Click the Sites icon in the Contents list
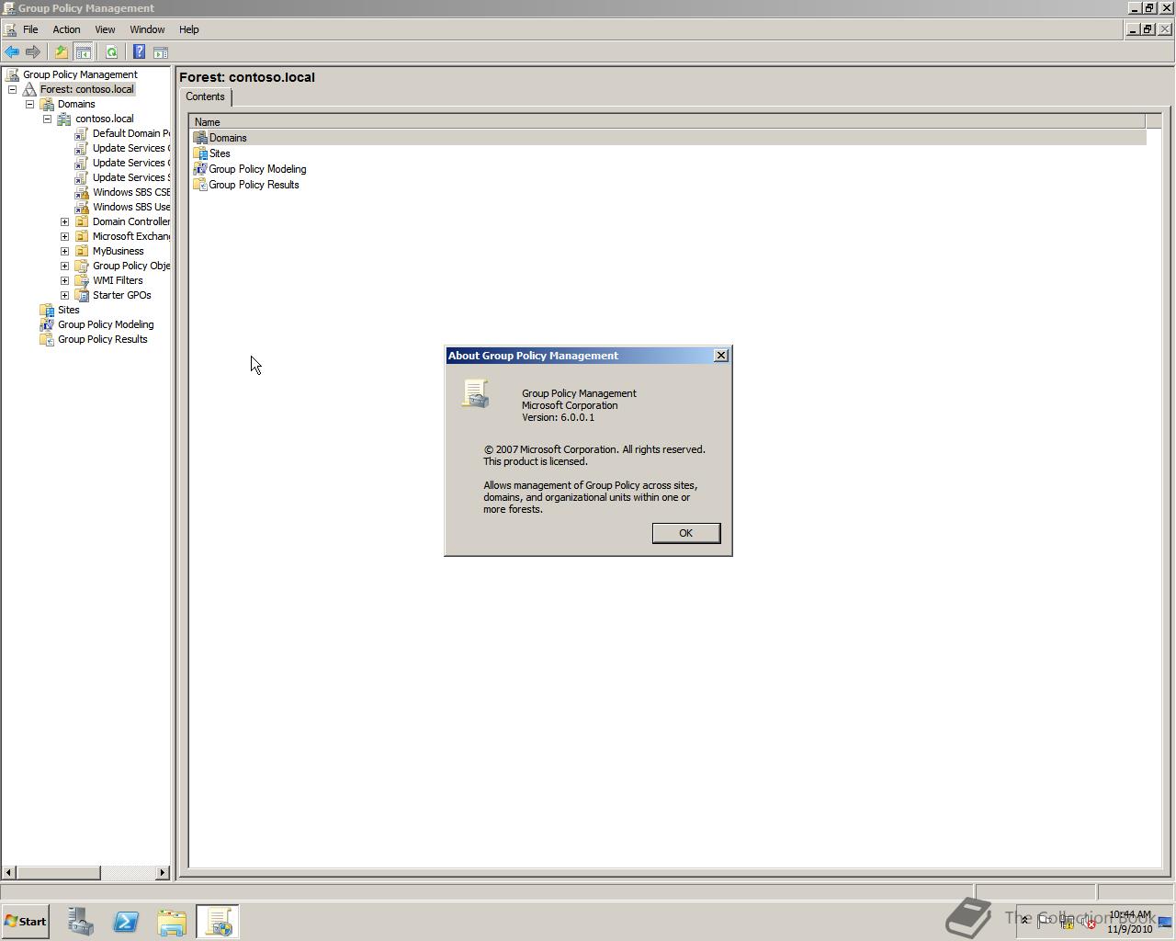Image resolution: width=1176 pixels, height=941 pixels. [x=200, y=153]
